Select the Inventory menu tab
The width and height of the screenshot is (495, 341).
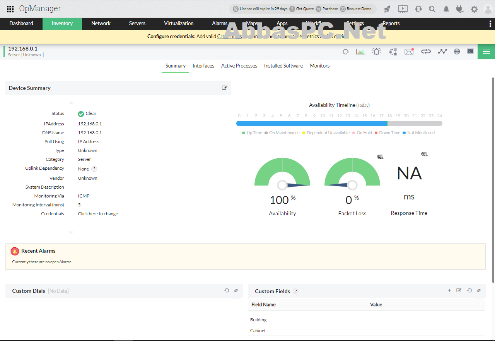[62, 23]
